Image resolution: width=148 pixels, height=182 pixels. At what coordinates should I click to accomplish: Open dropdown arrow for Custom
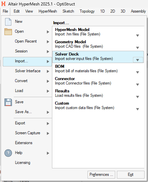(x=138, y=109)
